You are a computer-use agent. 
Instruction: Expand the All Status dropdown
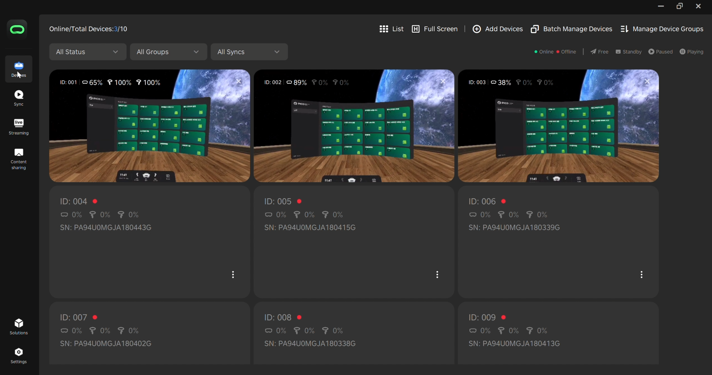coord(87,52)
